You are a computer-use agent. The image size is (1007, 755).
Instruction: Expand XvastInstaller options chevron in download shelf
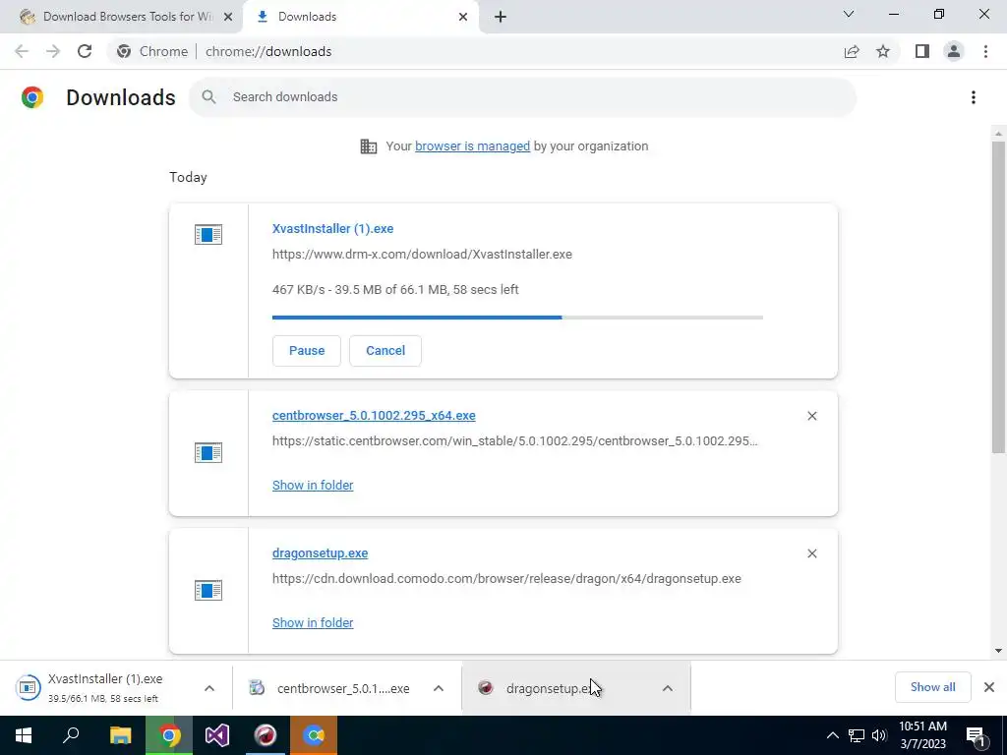[209, 688]
